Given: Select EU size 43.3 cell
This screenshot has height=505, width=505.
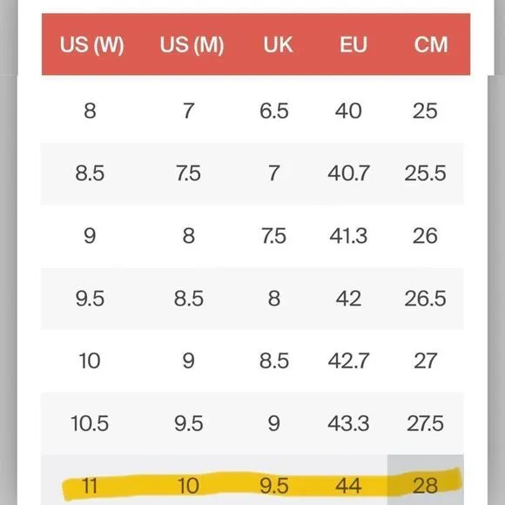Looking at the screenshot, I should (x=348, y=423).
